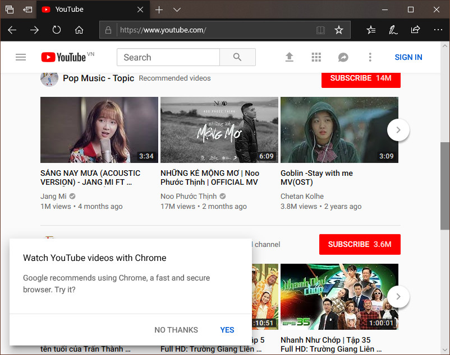Add page to favorites star

(x=339, y=30)
